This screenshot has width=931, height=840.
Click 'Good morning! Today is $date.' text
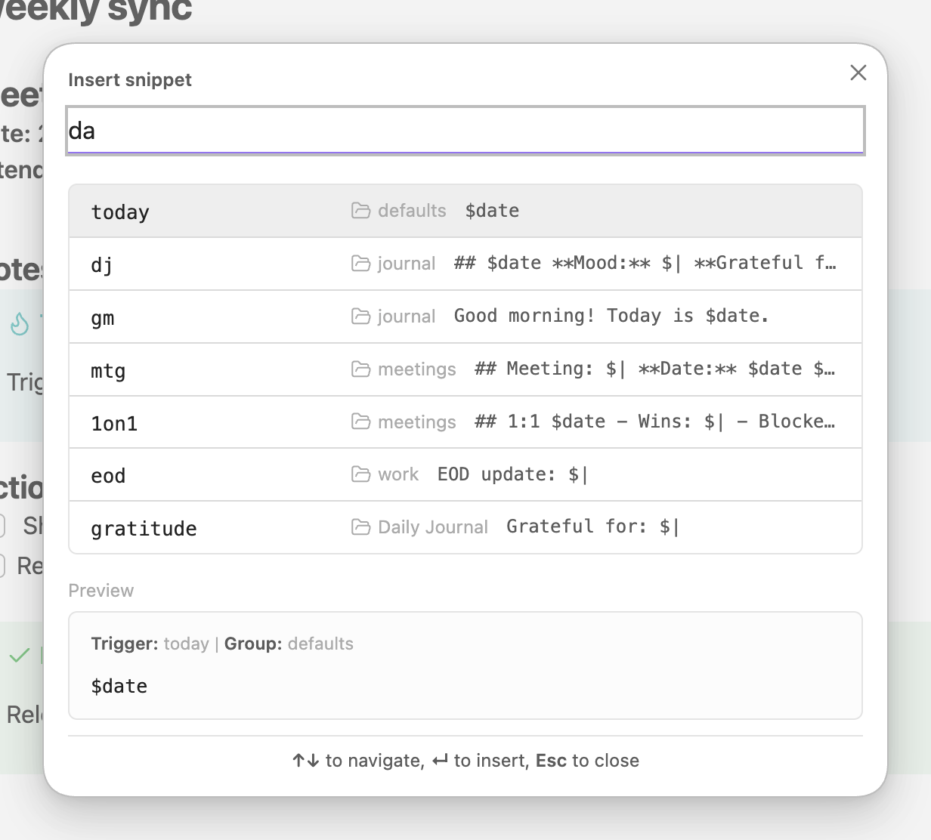coord(611,316)
